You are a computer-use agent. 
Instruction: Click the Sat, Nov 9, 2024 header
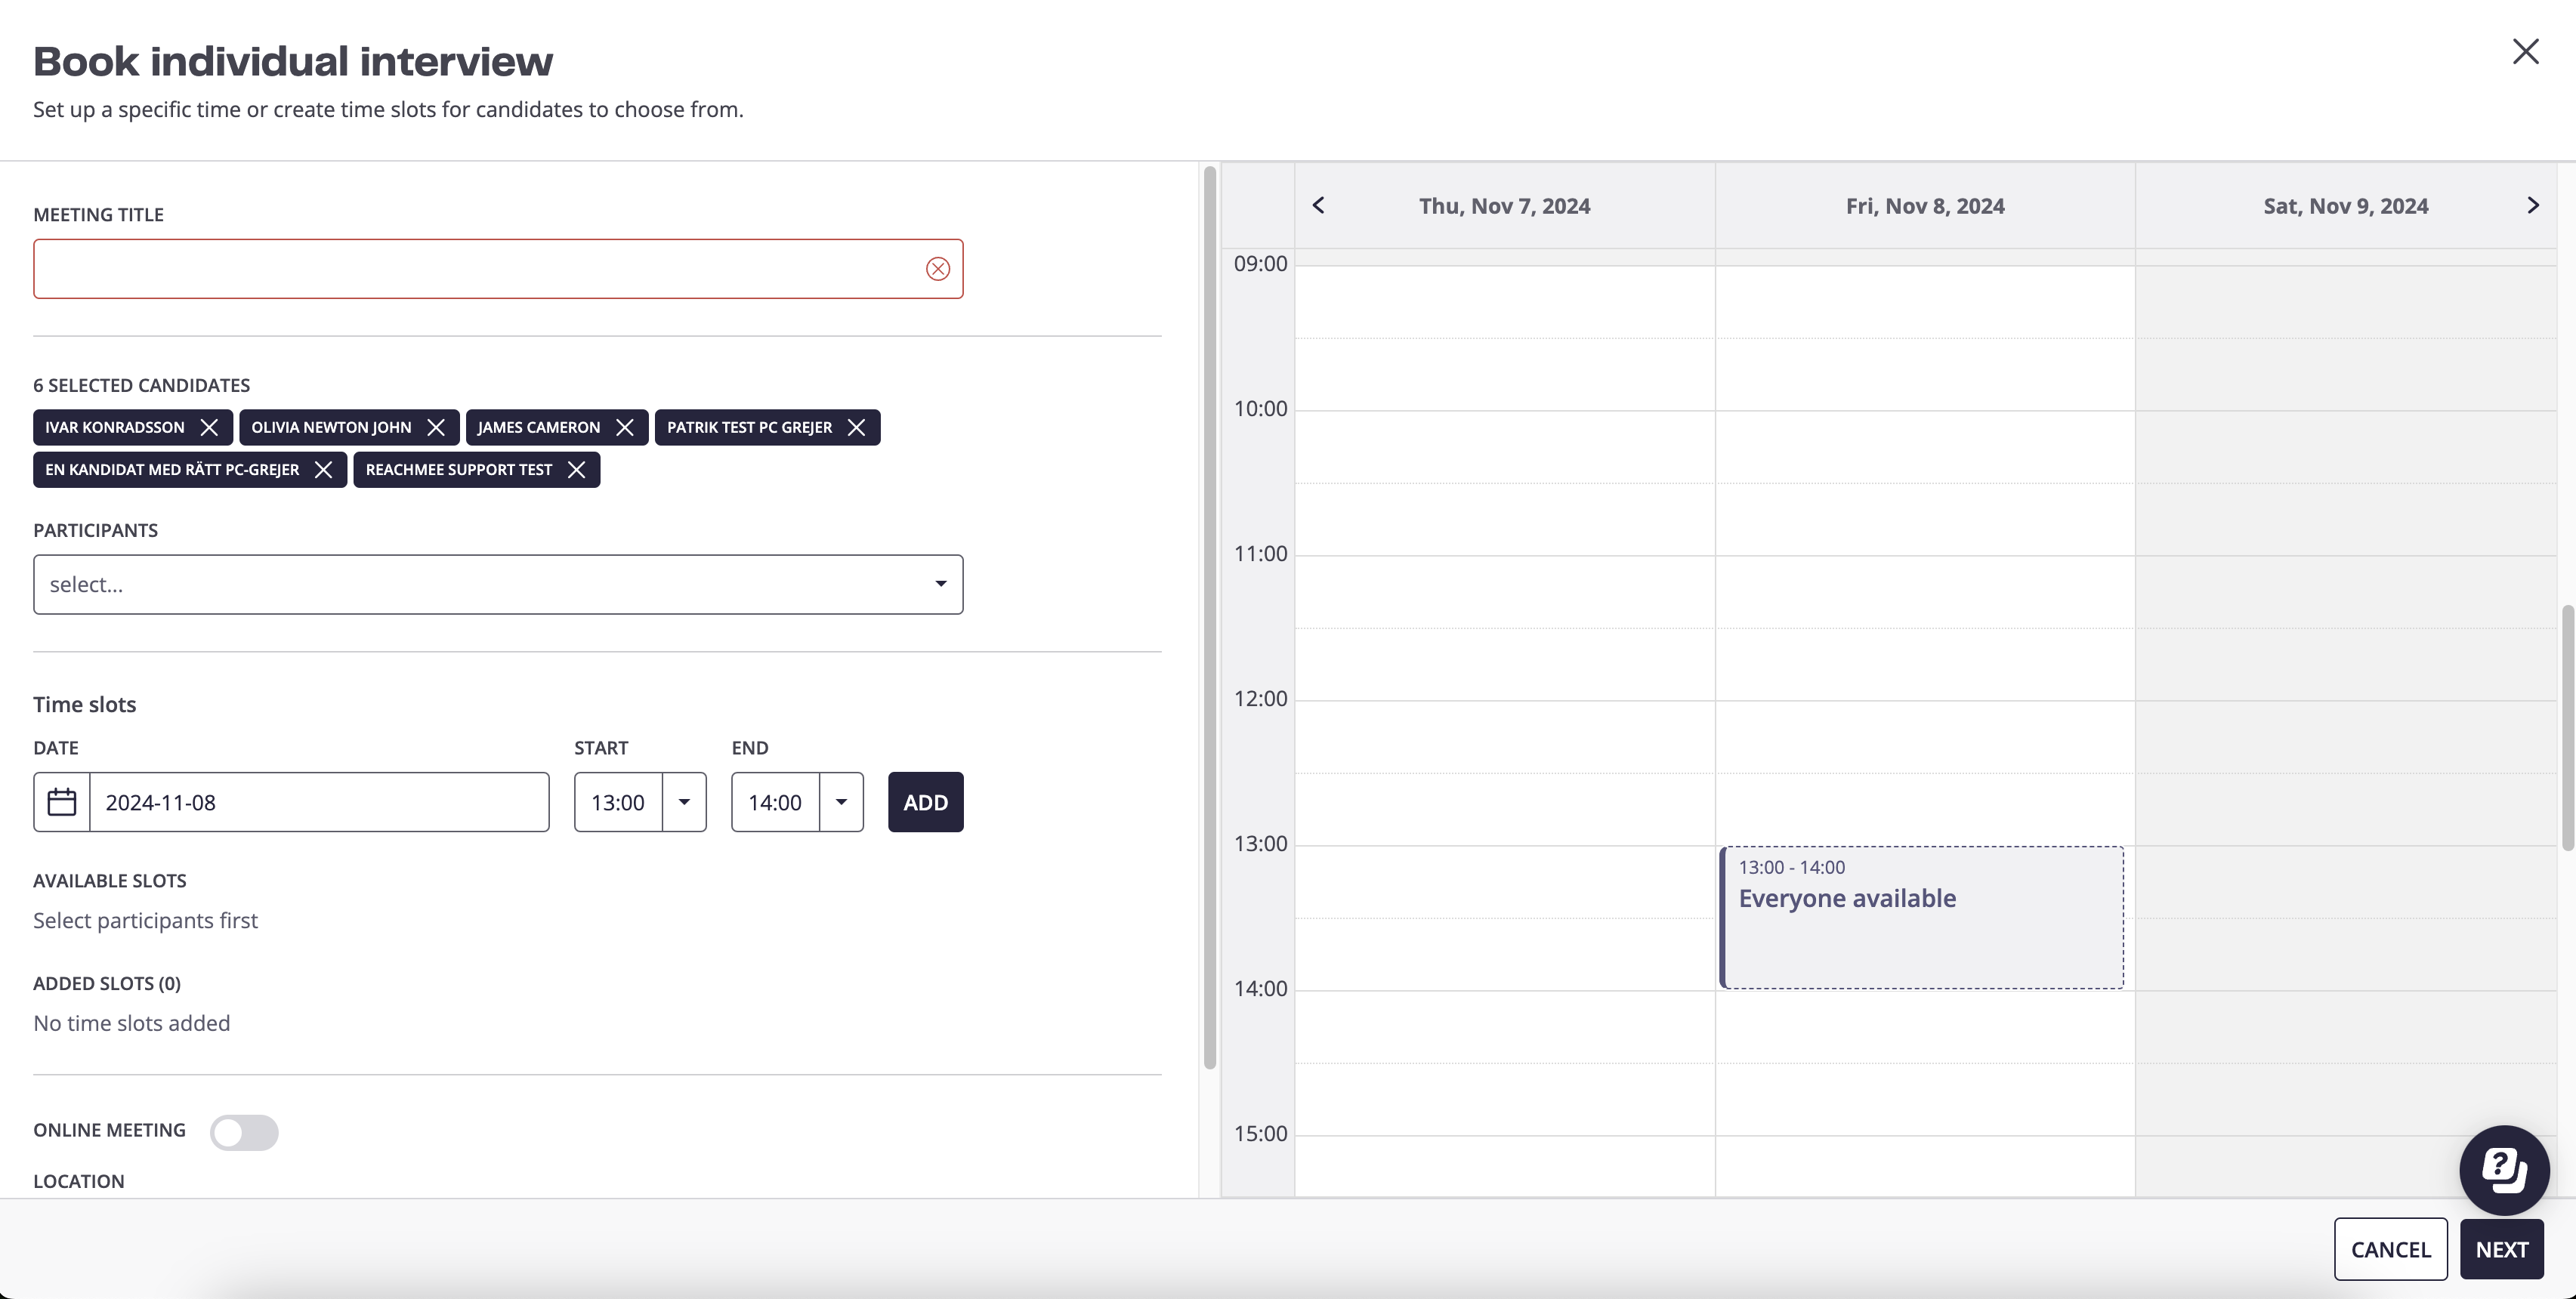[x=2345, y=206]
